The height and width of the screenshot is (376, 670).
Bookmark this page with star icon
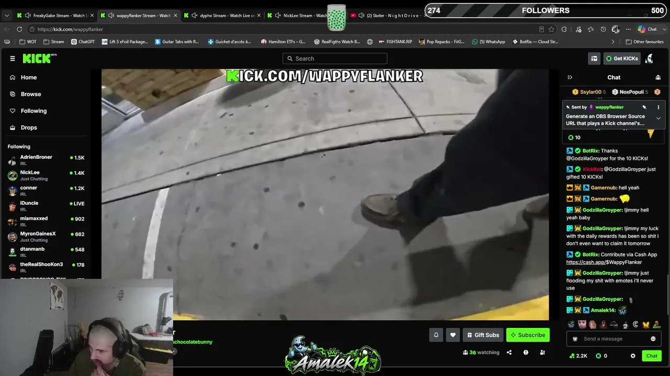point(551,29)
